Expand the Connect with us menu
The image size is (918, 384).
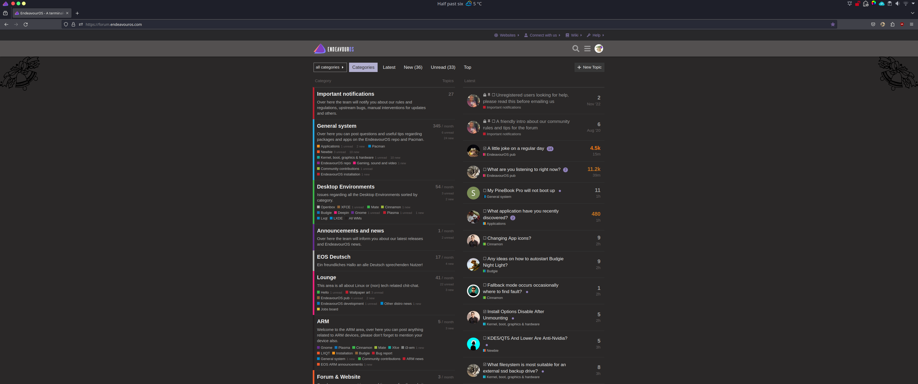click(542, 35)
